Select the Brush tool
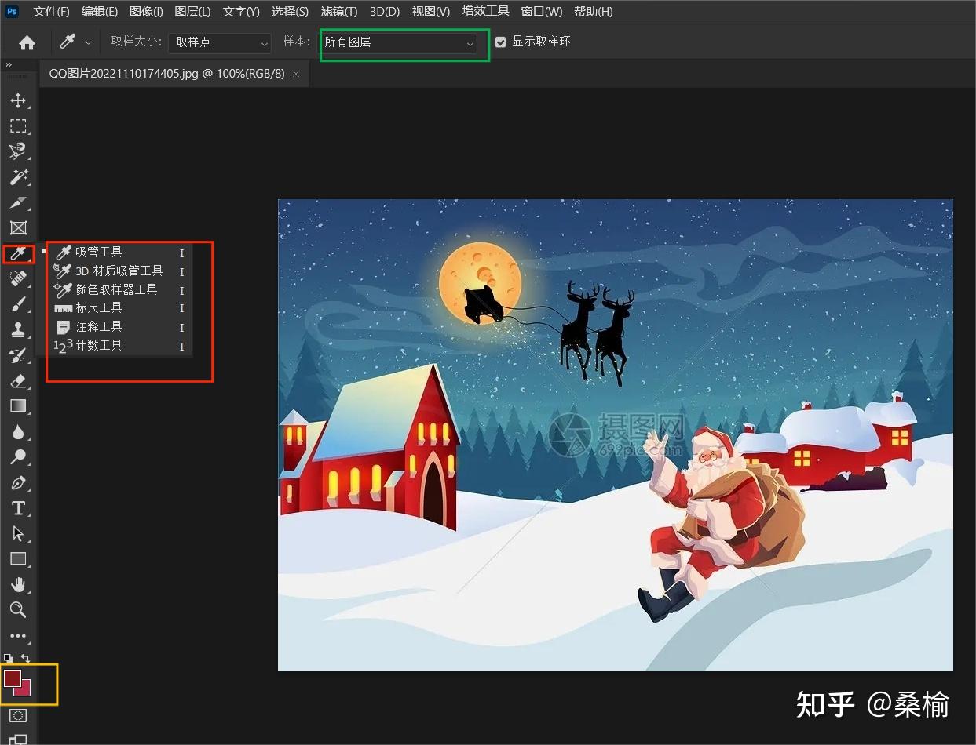This screenshot has width=976, height=745. [x=18, y=304]
